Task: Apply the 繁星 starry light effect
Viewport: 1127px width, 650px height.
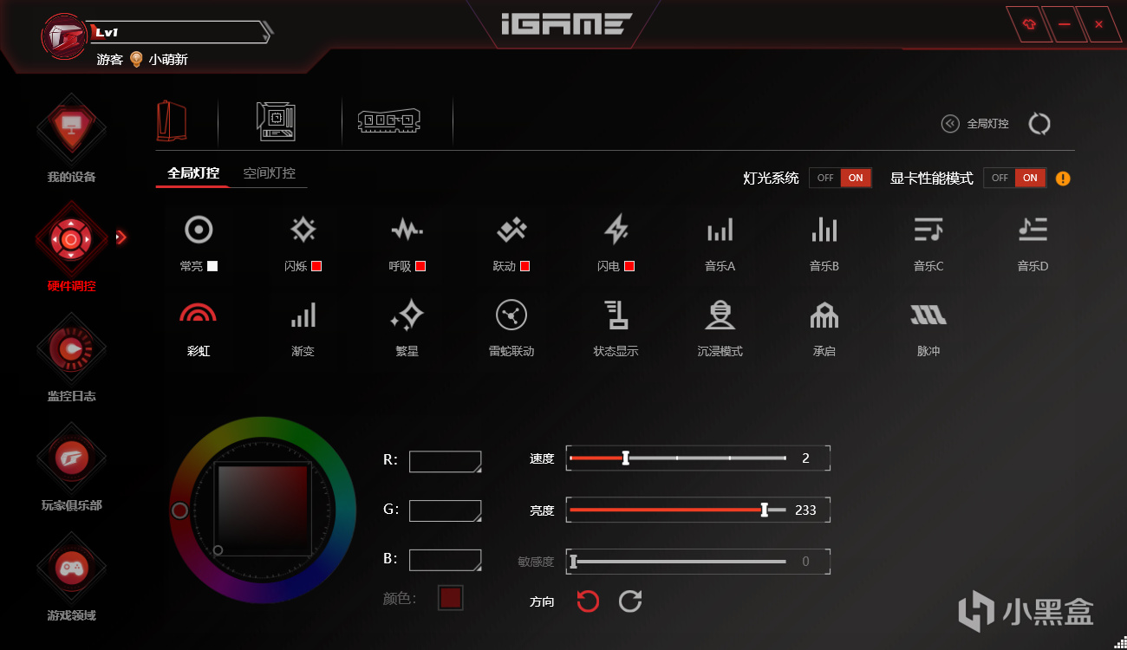Action: point(407,315)
